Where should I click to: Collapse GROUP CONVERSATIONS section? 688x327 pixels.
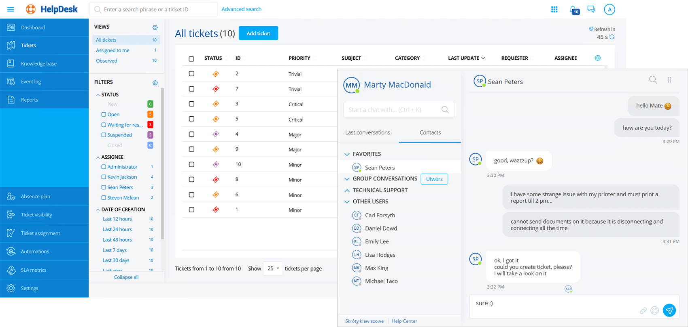[347, 179]
